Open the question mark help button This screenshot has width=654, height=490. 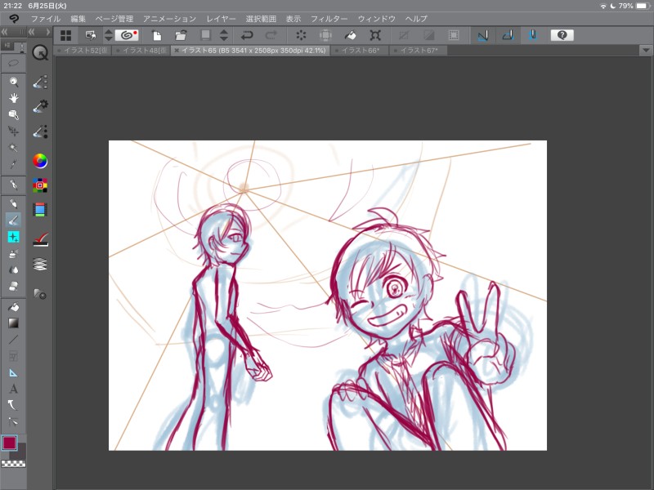(562, 35)
